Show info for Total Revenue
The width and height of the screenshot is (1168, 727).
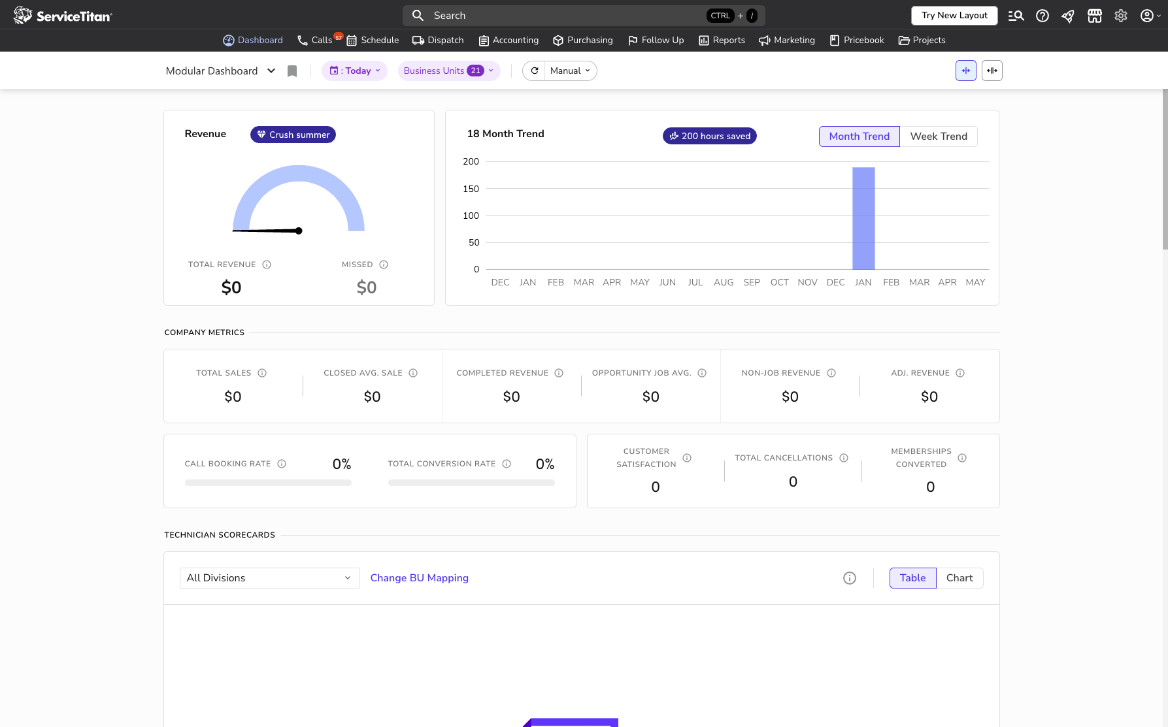pyautogui.click(x=267, y=265)
